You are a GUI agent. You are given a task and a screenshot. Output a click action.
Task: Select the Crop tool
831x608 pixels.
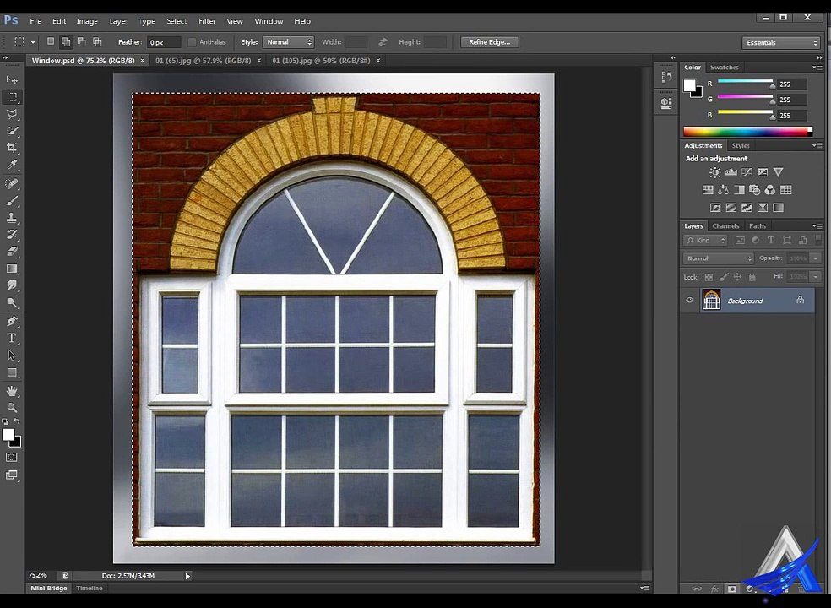(12, 148)
